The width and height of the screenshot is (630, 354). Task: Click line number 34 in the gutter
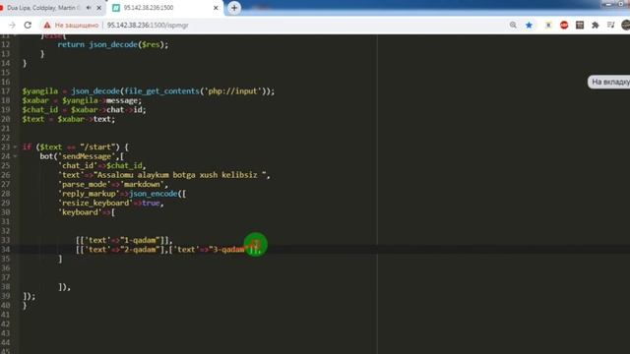click(x=6, y=249)
